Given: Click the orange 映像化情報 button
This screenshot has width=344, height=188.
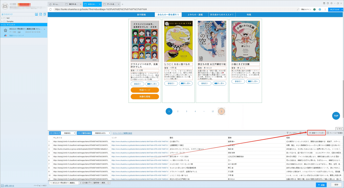Looking at the screenshot, I should click(x=145, y=97).
